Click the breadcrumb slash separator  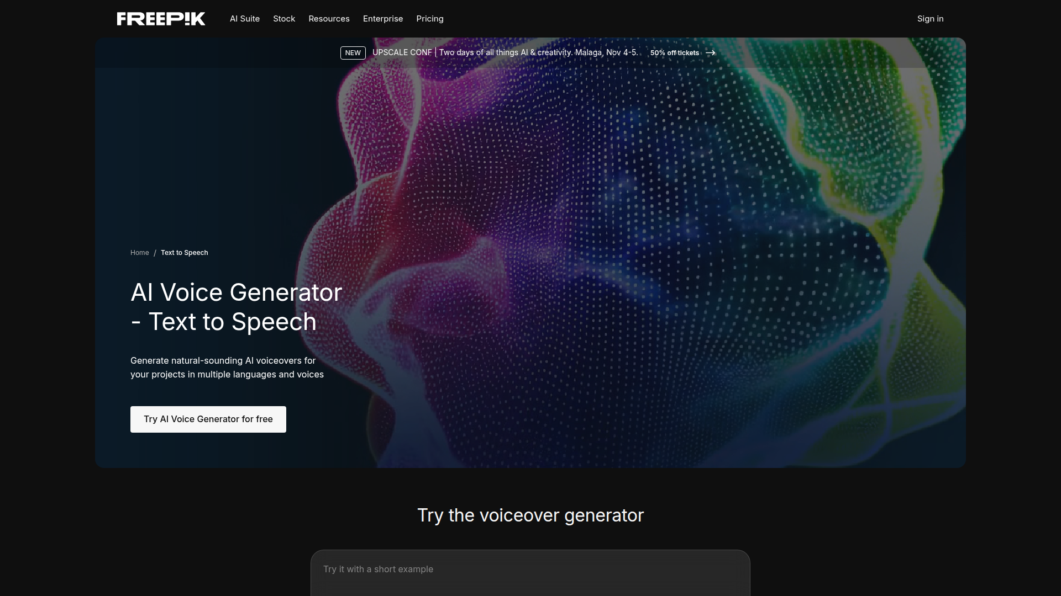155,253
